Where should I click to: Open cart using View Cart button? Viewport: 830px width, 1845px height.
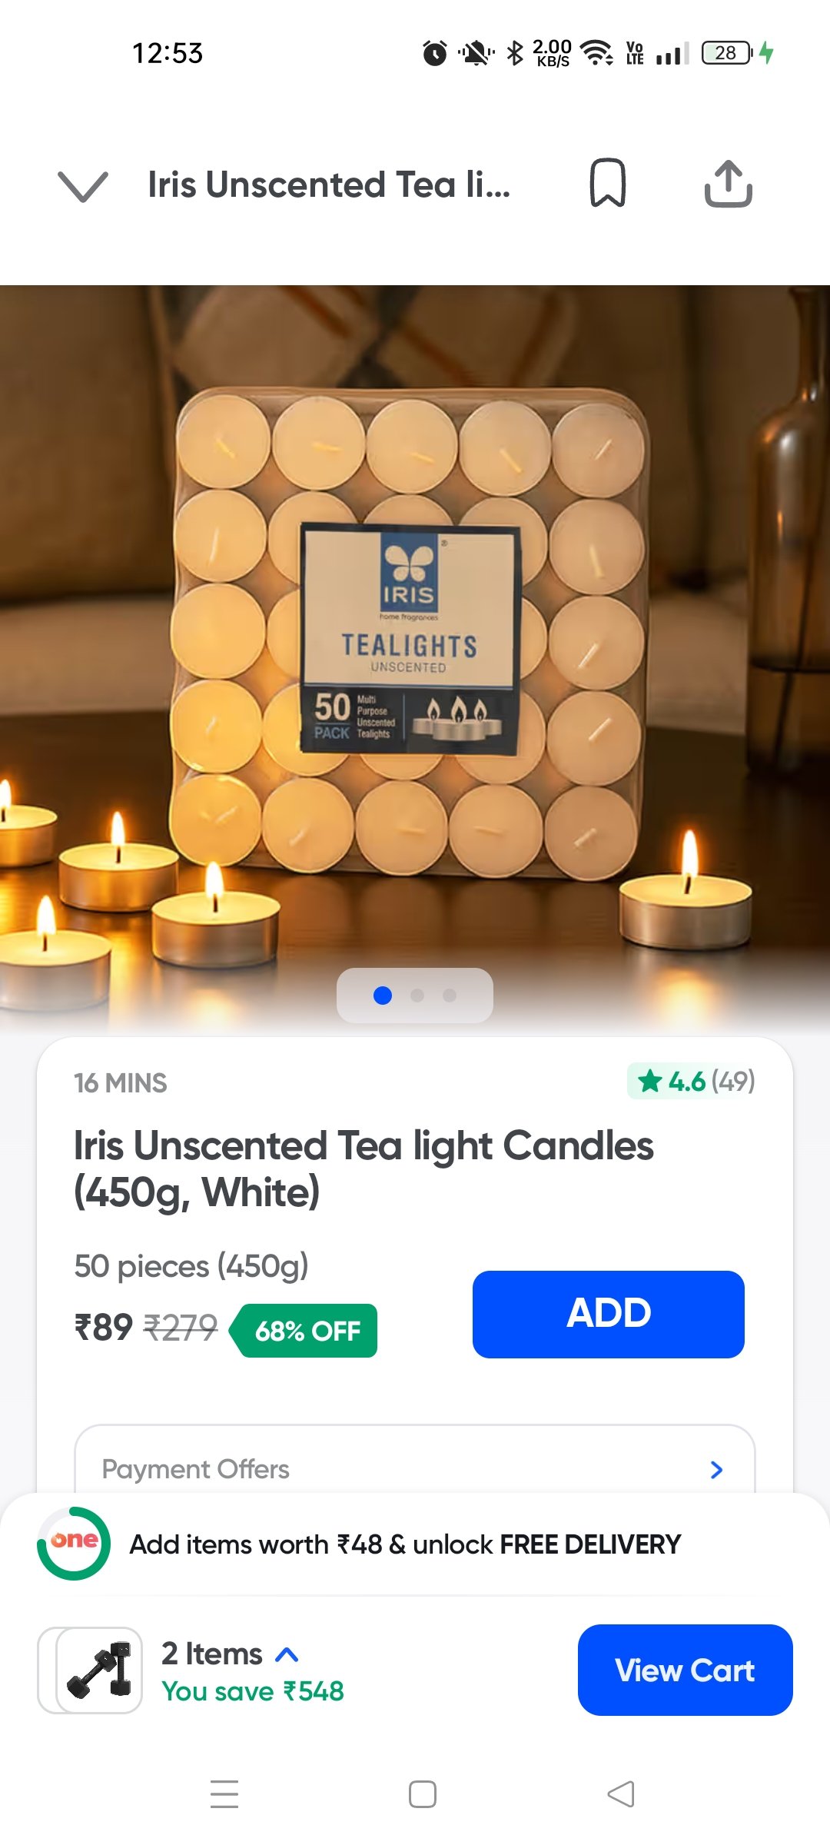pos(686,1670)
